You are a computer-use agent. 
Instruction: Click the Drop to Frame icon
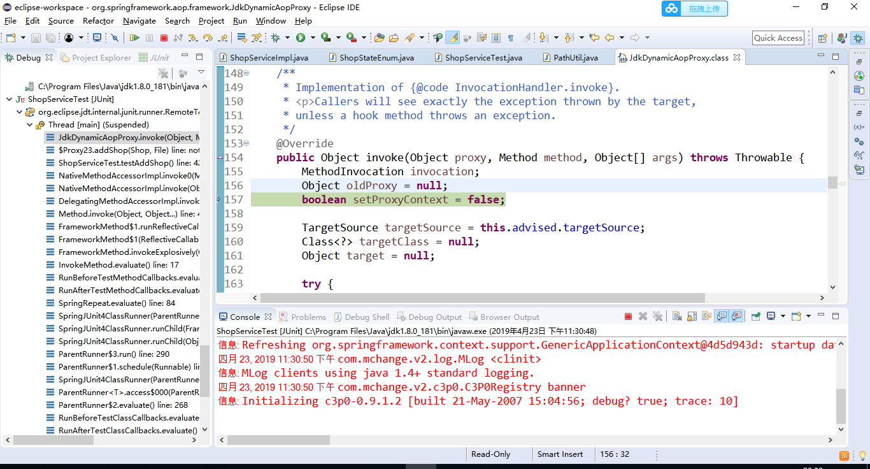pyautogui.click(x=242, y=38)
